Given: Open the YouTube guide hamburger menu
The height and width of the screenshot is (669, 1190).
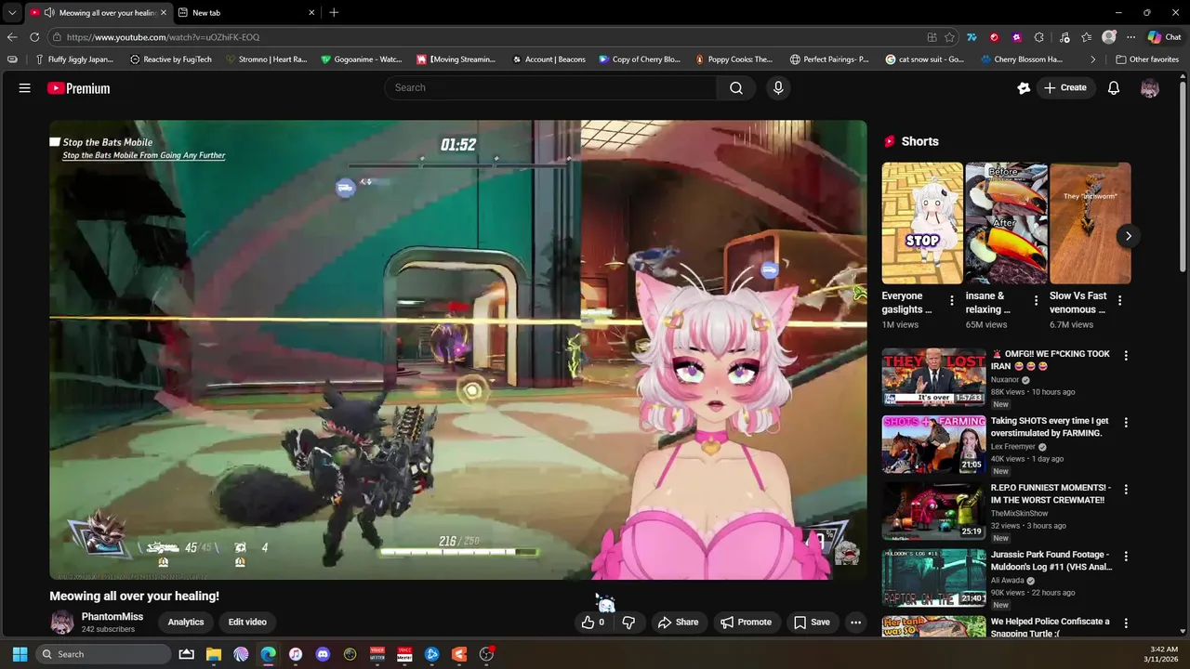Looking at the screenshot, I should (x=25, y=88).
